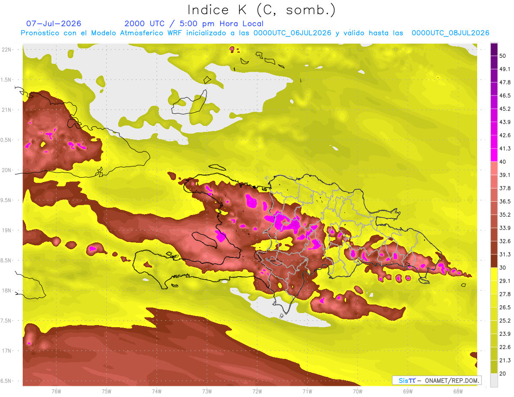Click the latitude label '19N'

(6, 230)
